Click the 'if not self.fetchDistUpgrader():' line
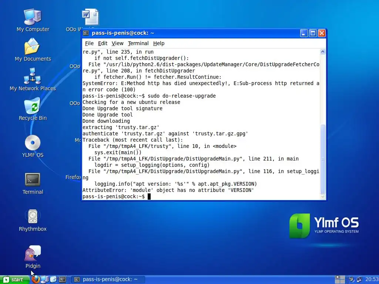 [x=142, y=58]
